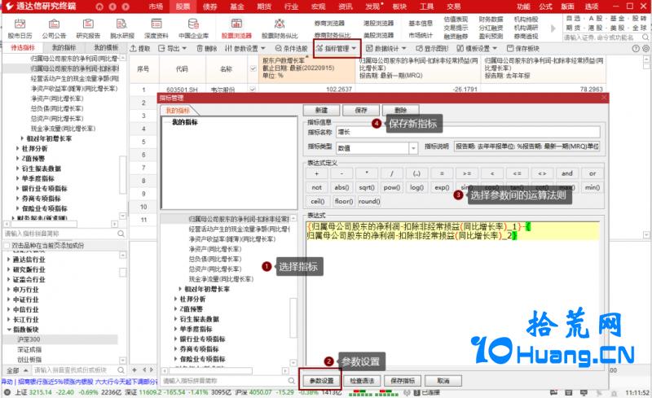Select 沪深300 in sector list
This screenshot has width=652, height=398.
[29, 339]
